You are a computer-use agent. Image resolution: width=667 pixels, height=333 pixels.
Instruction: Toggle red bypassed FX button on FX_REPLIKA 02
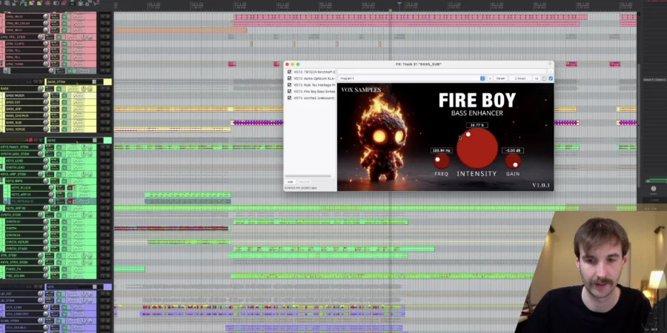(x=70, y=201)
